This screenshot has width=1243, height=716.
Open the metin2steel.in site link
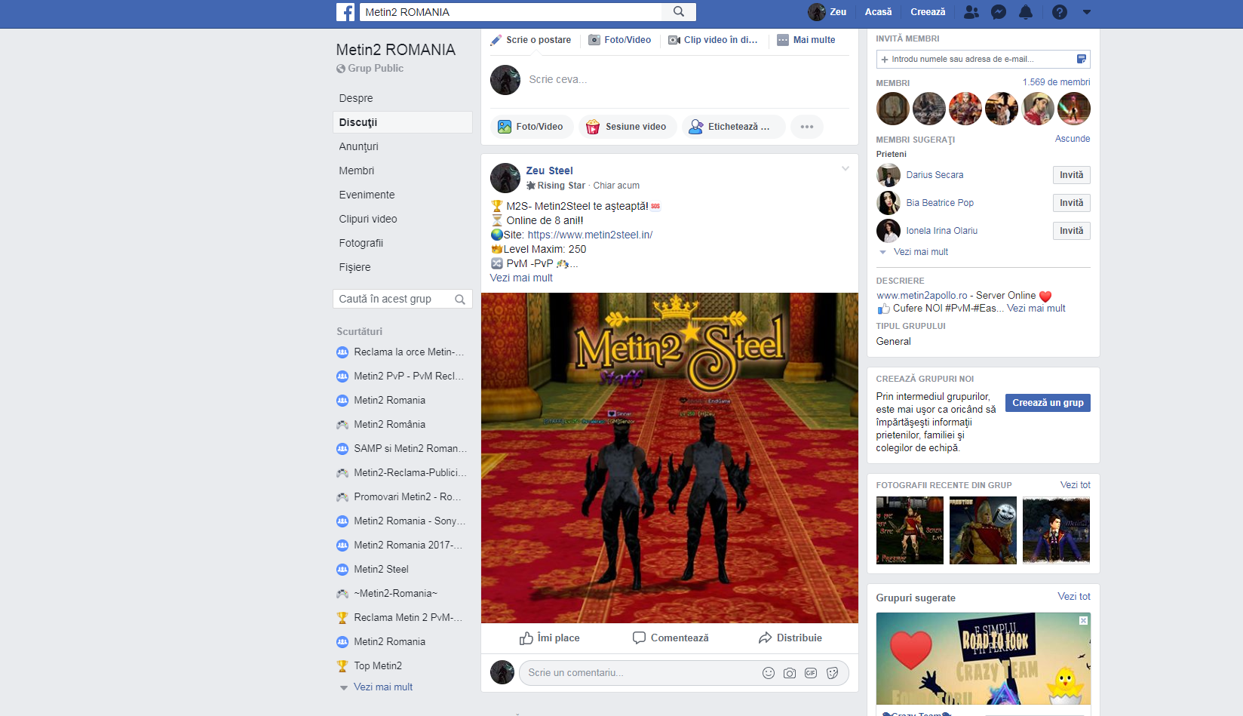tap(590, 235)
